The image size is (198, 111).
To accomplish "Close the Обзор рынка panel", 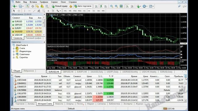I will click(x=44, y=14).
